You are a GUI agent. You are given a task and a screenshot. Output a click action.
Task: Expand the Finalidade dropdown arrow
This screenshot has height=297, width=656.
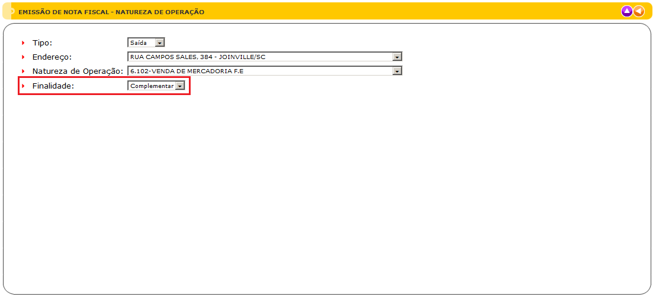pyautogui.click(x=180, y=86)
